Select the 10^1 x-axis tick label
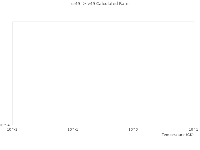This screenshot has width=200, height=150. coord(193,129)
